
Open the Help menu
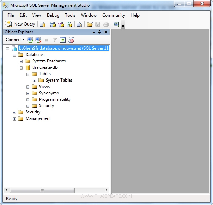point(135,15)
